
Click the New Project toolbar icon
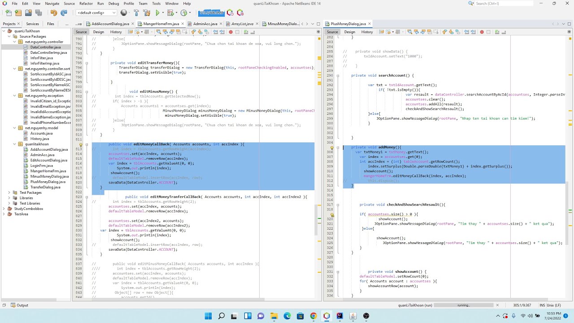click(19, 13)
